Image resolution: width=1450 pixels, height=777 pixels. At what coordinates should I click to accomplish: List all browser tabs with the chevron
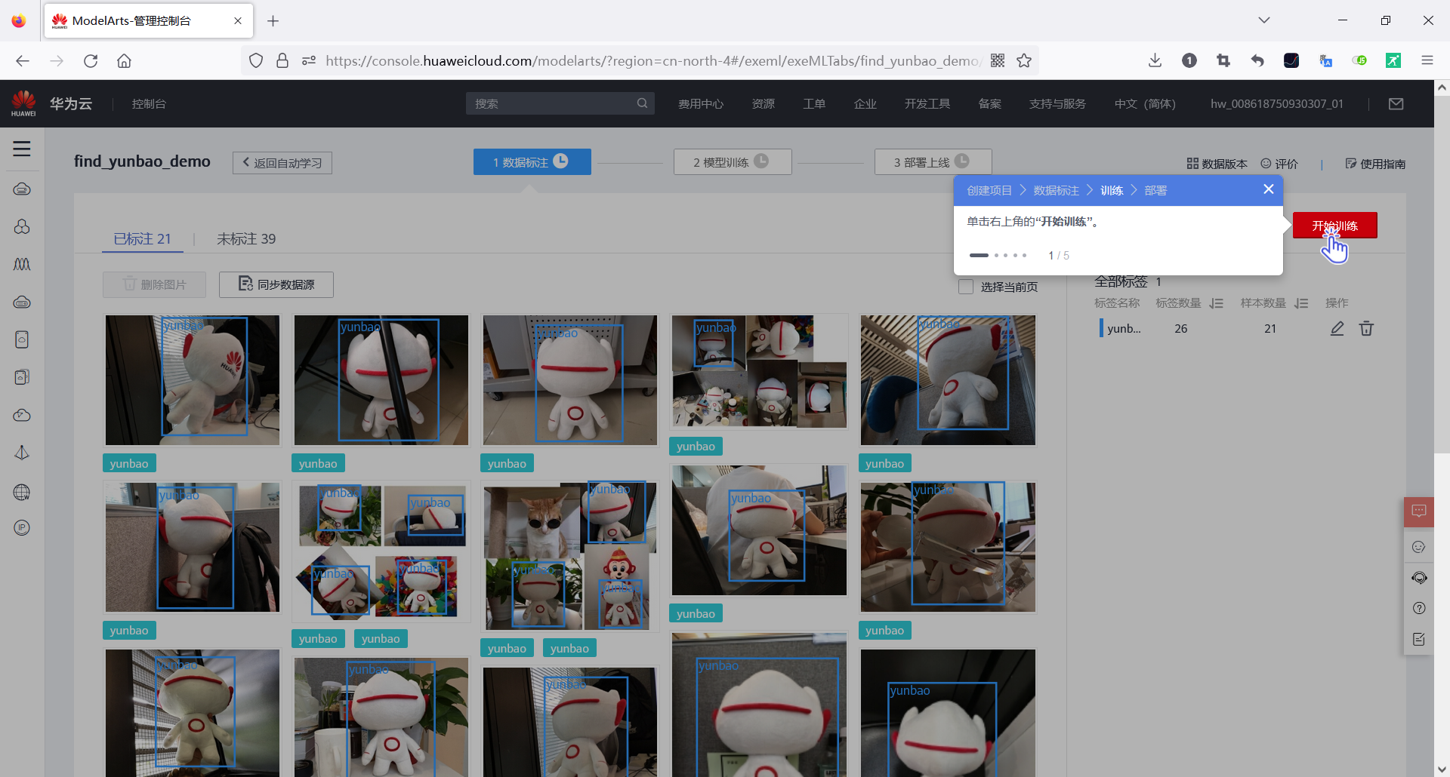[x=1264, y=20]
